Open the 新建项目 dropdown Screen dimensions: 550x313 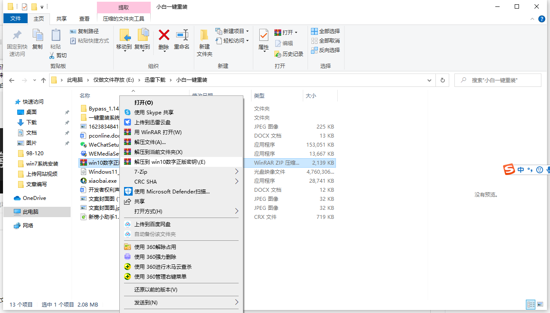coord(233,31)
